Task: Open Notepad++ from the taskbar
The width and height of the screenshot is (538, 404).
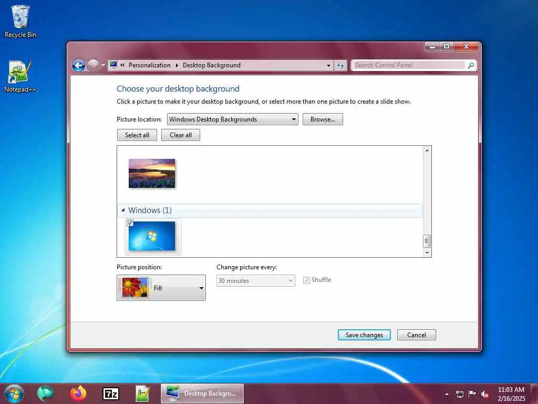Action: [x=142, y=393]
